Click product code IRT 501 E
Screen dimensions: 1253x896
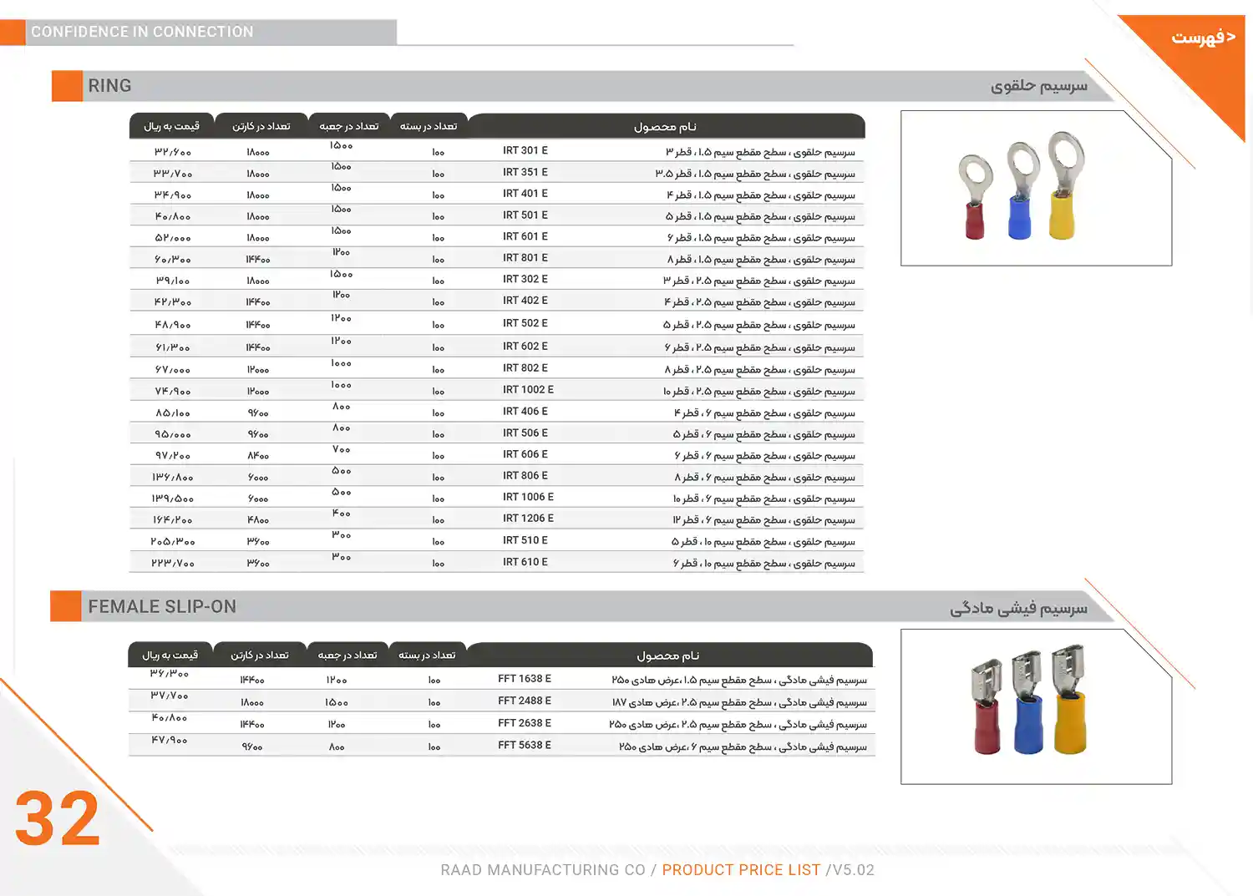pyautogui.click(x=525, y=215)
